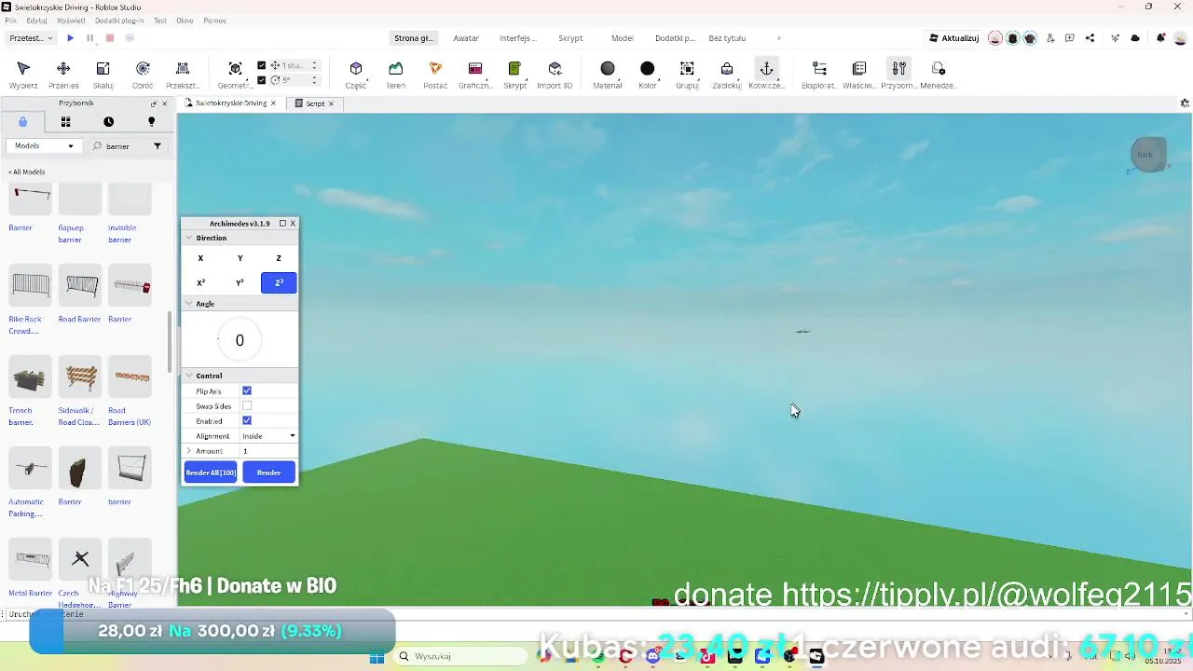Click the Angle dial showing 0

pos(240,340)
